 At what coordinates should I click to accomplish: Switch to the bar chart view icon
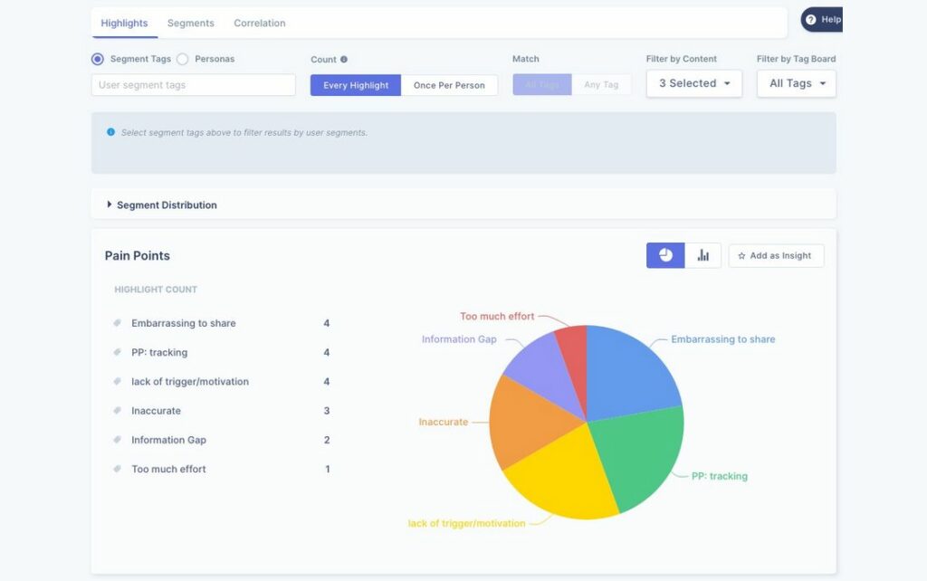(704, 254)
